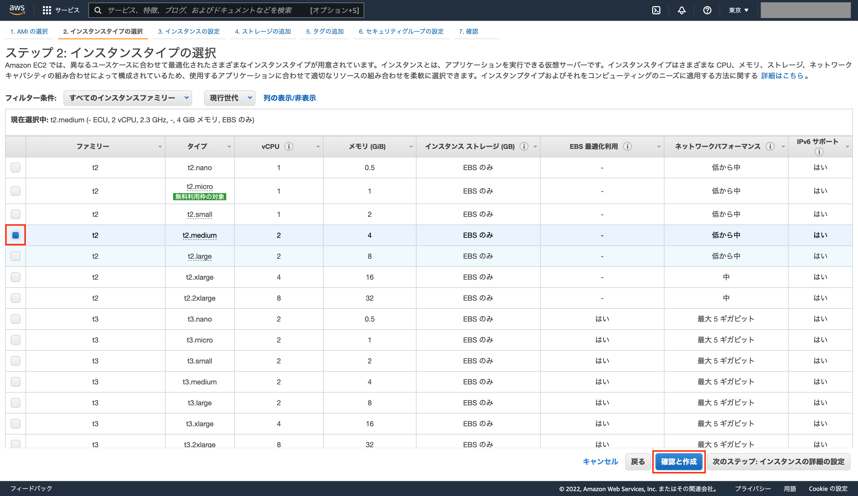The image size is (858, 496).
Task: Click the IPv6 support info icon
Action: (x=819, y=152)
